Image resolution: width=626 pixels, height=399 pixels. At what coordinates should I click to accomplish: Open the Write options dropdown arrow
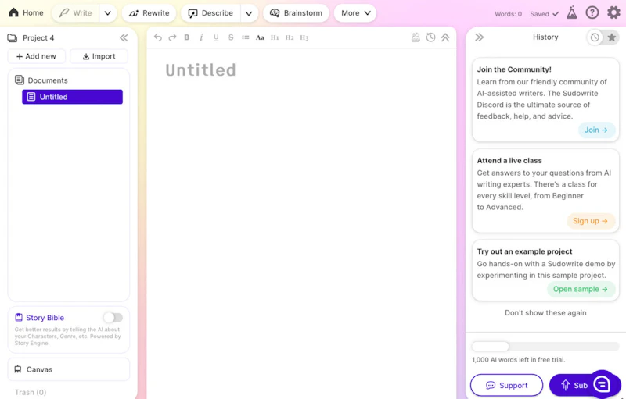coord(108,13)
